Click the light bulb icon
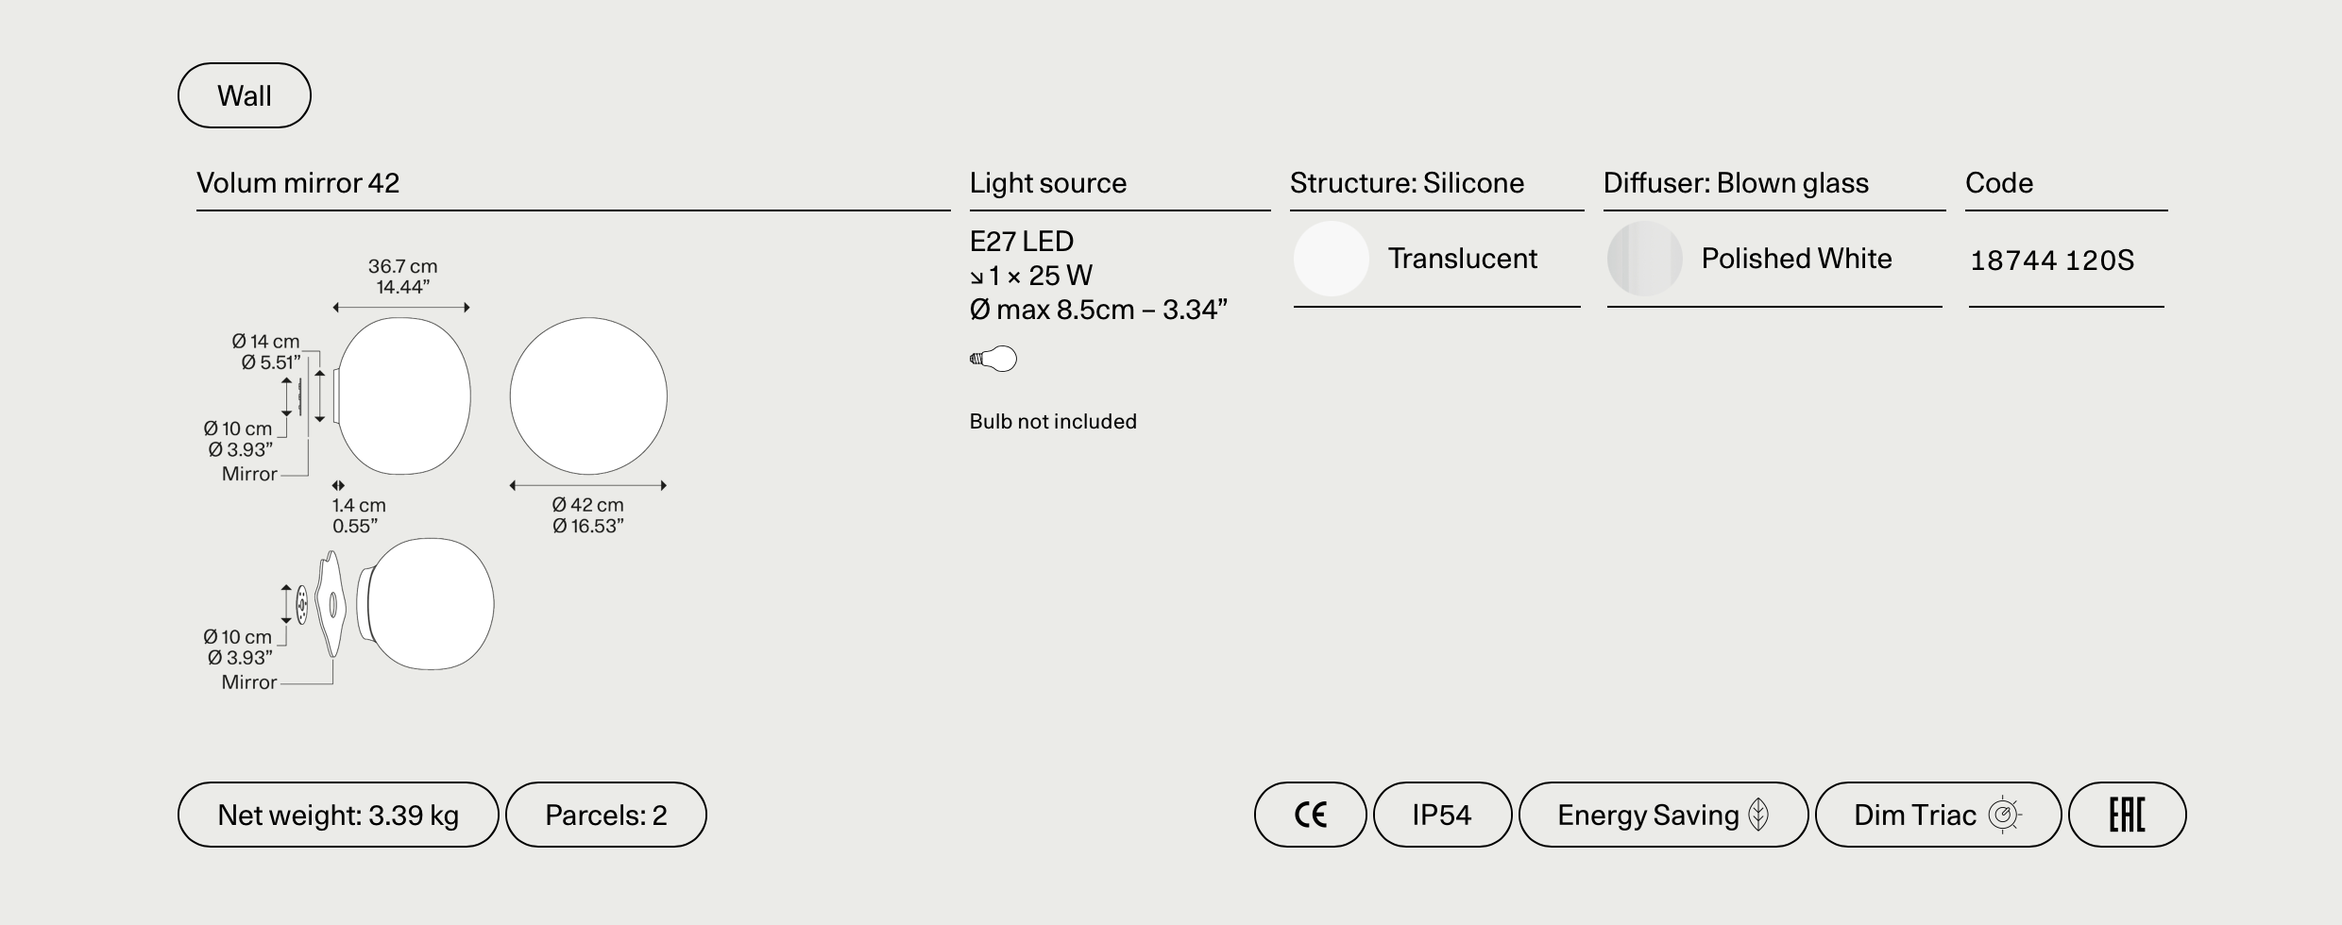This screenshot has height=925, width=2342. click(993, 359)
